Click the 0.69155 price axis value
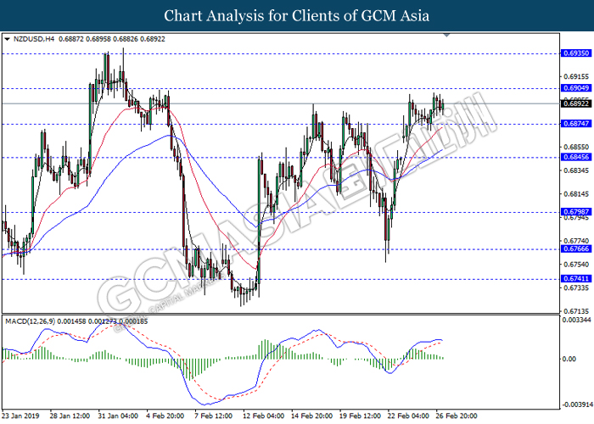This screenshot has width=594, height=424. (576, 77)
